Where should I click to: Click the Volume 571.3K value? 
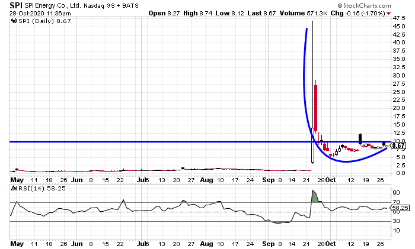pos(304,13)
